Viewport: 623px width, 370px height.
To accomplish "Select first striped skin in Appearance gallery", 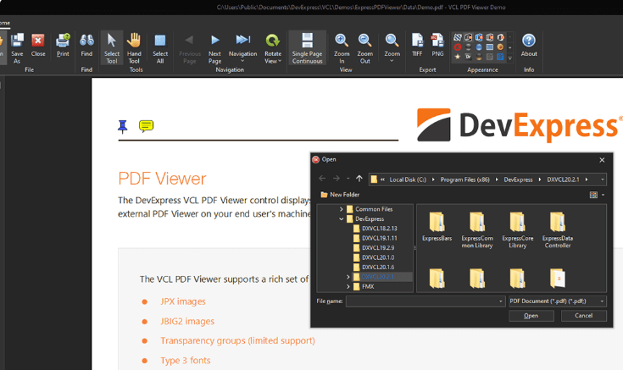I will [x=458, y=37].
